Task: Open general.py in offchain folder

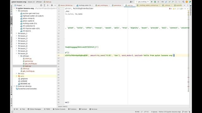Action: coord(29,61)
